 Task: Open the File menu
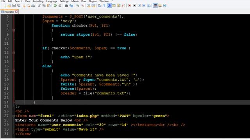[3, 1]
